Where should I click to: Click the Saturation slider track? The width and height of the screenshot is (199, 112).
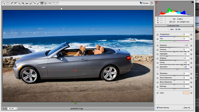pyautogui.click(x=174, y=69)
